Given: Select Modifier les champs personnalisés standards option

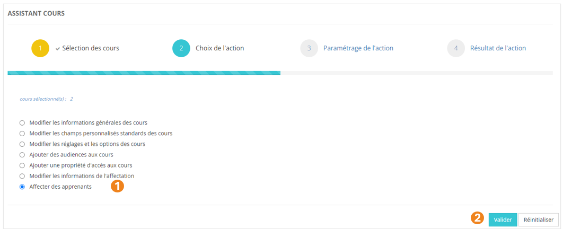Looking at the screenshot, I should [x=22, y=133].
